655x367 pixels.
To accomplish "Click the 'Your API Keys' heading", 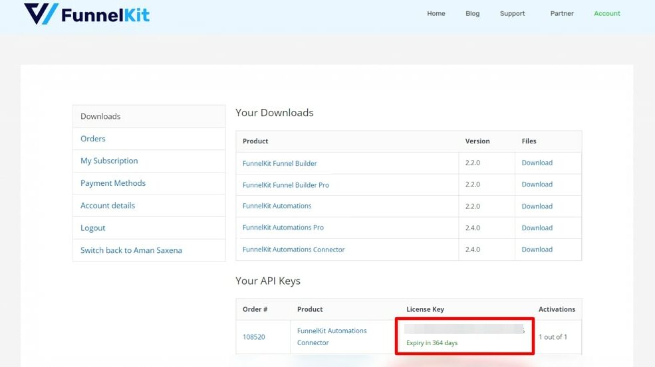I will tap(268, 281).
